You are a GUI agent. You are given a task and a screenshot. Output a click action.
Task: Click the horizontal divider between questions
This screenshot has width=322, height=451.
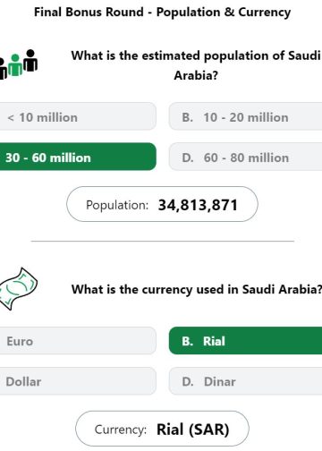tap(163, 241)
